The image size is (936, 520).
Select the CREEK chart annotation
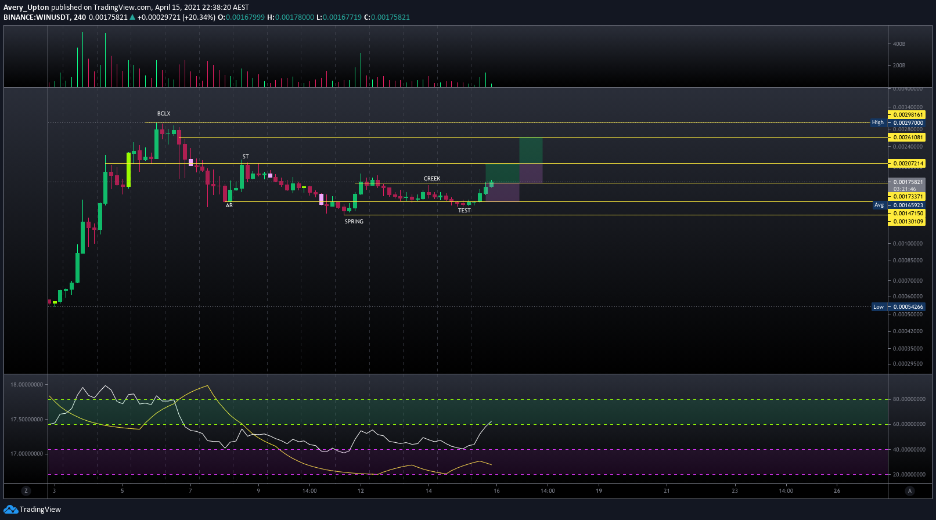coord(432,179)
